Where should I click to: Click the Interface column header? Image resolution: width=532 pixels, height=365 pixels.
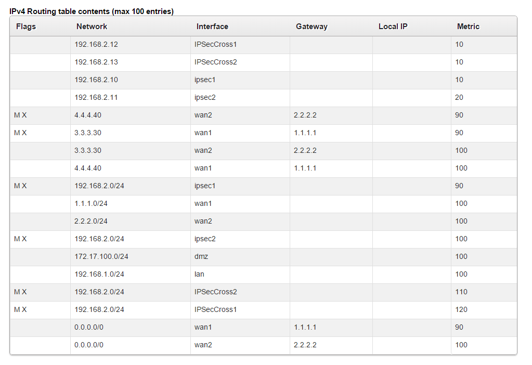pyautogui.click(x=212, y=27)
